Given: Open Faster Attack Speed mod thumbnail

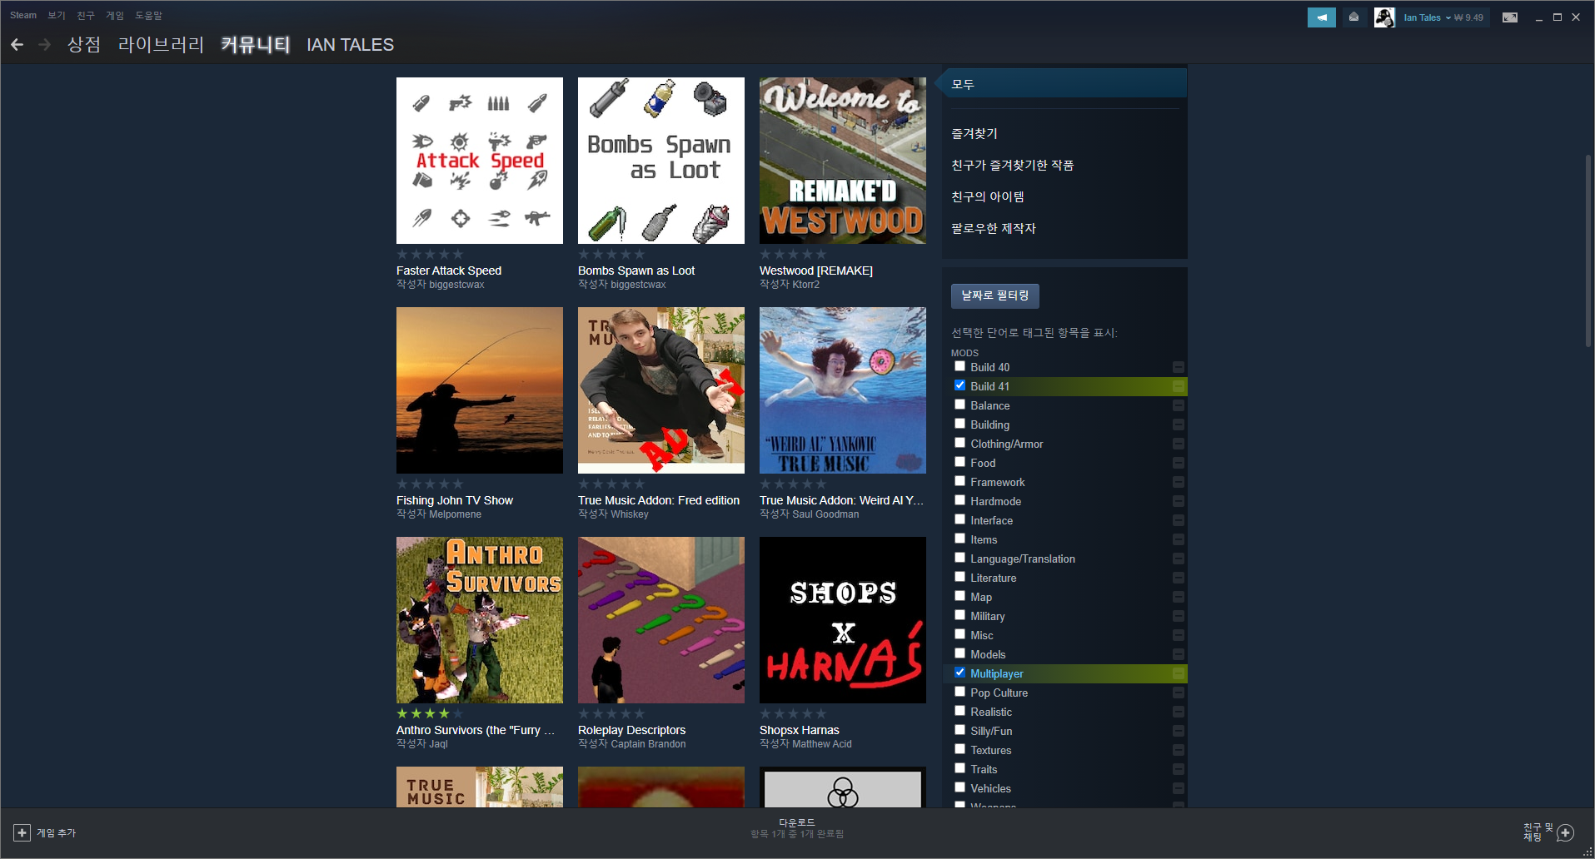Looking at the screenshot, I should [480, 161].
